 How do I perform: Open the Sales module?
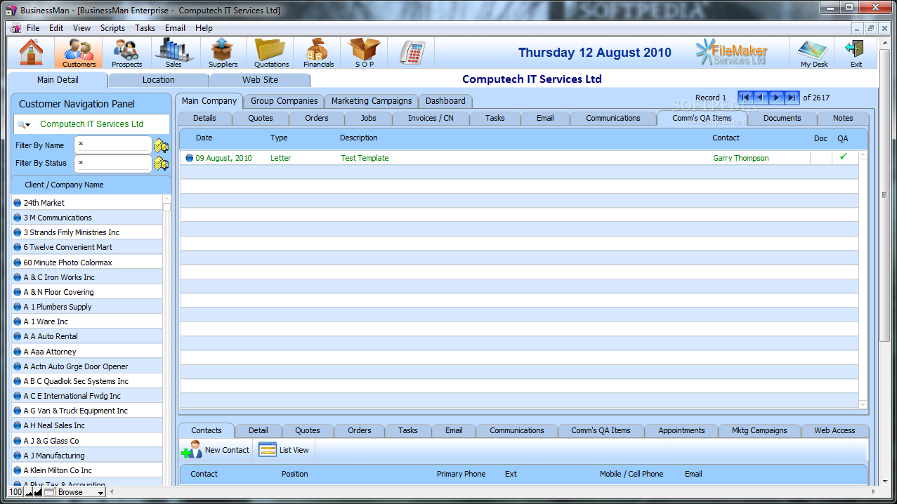tap(173, 53)
